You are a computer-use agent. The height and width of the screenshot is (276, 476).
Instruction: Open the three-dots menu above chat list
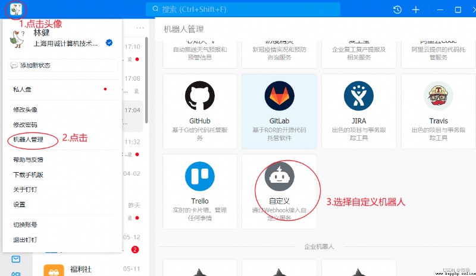[140, 28]
